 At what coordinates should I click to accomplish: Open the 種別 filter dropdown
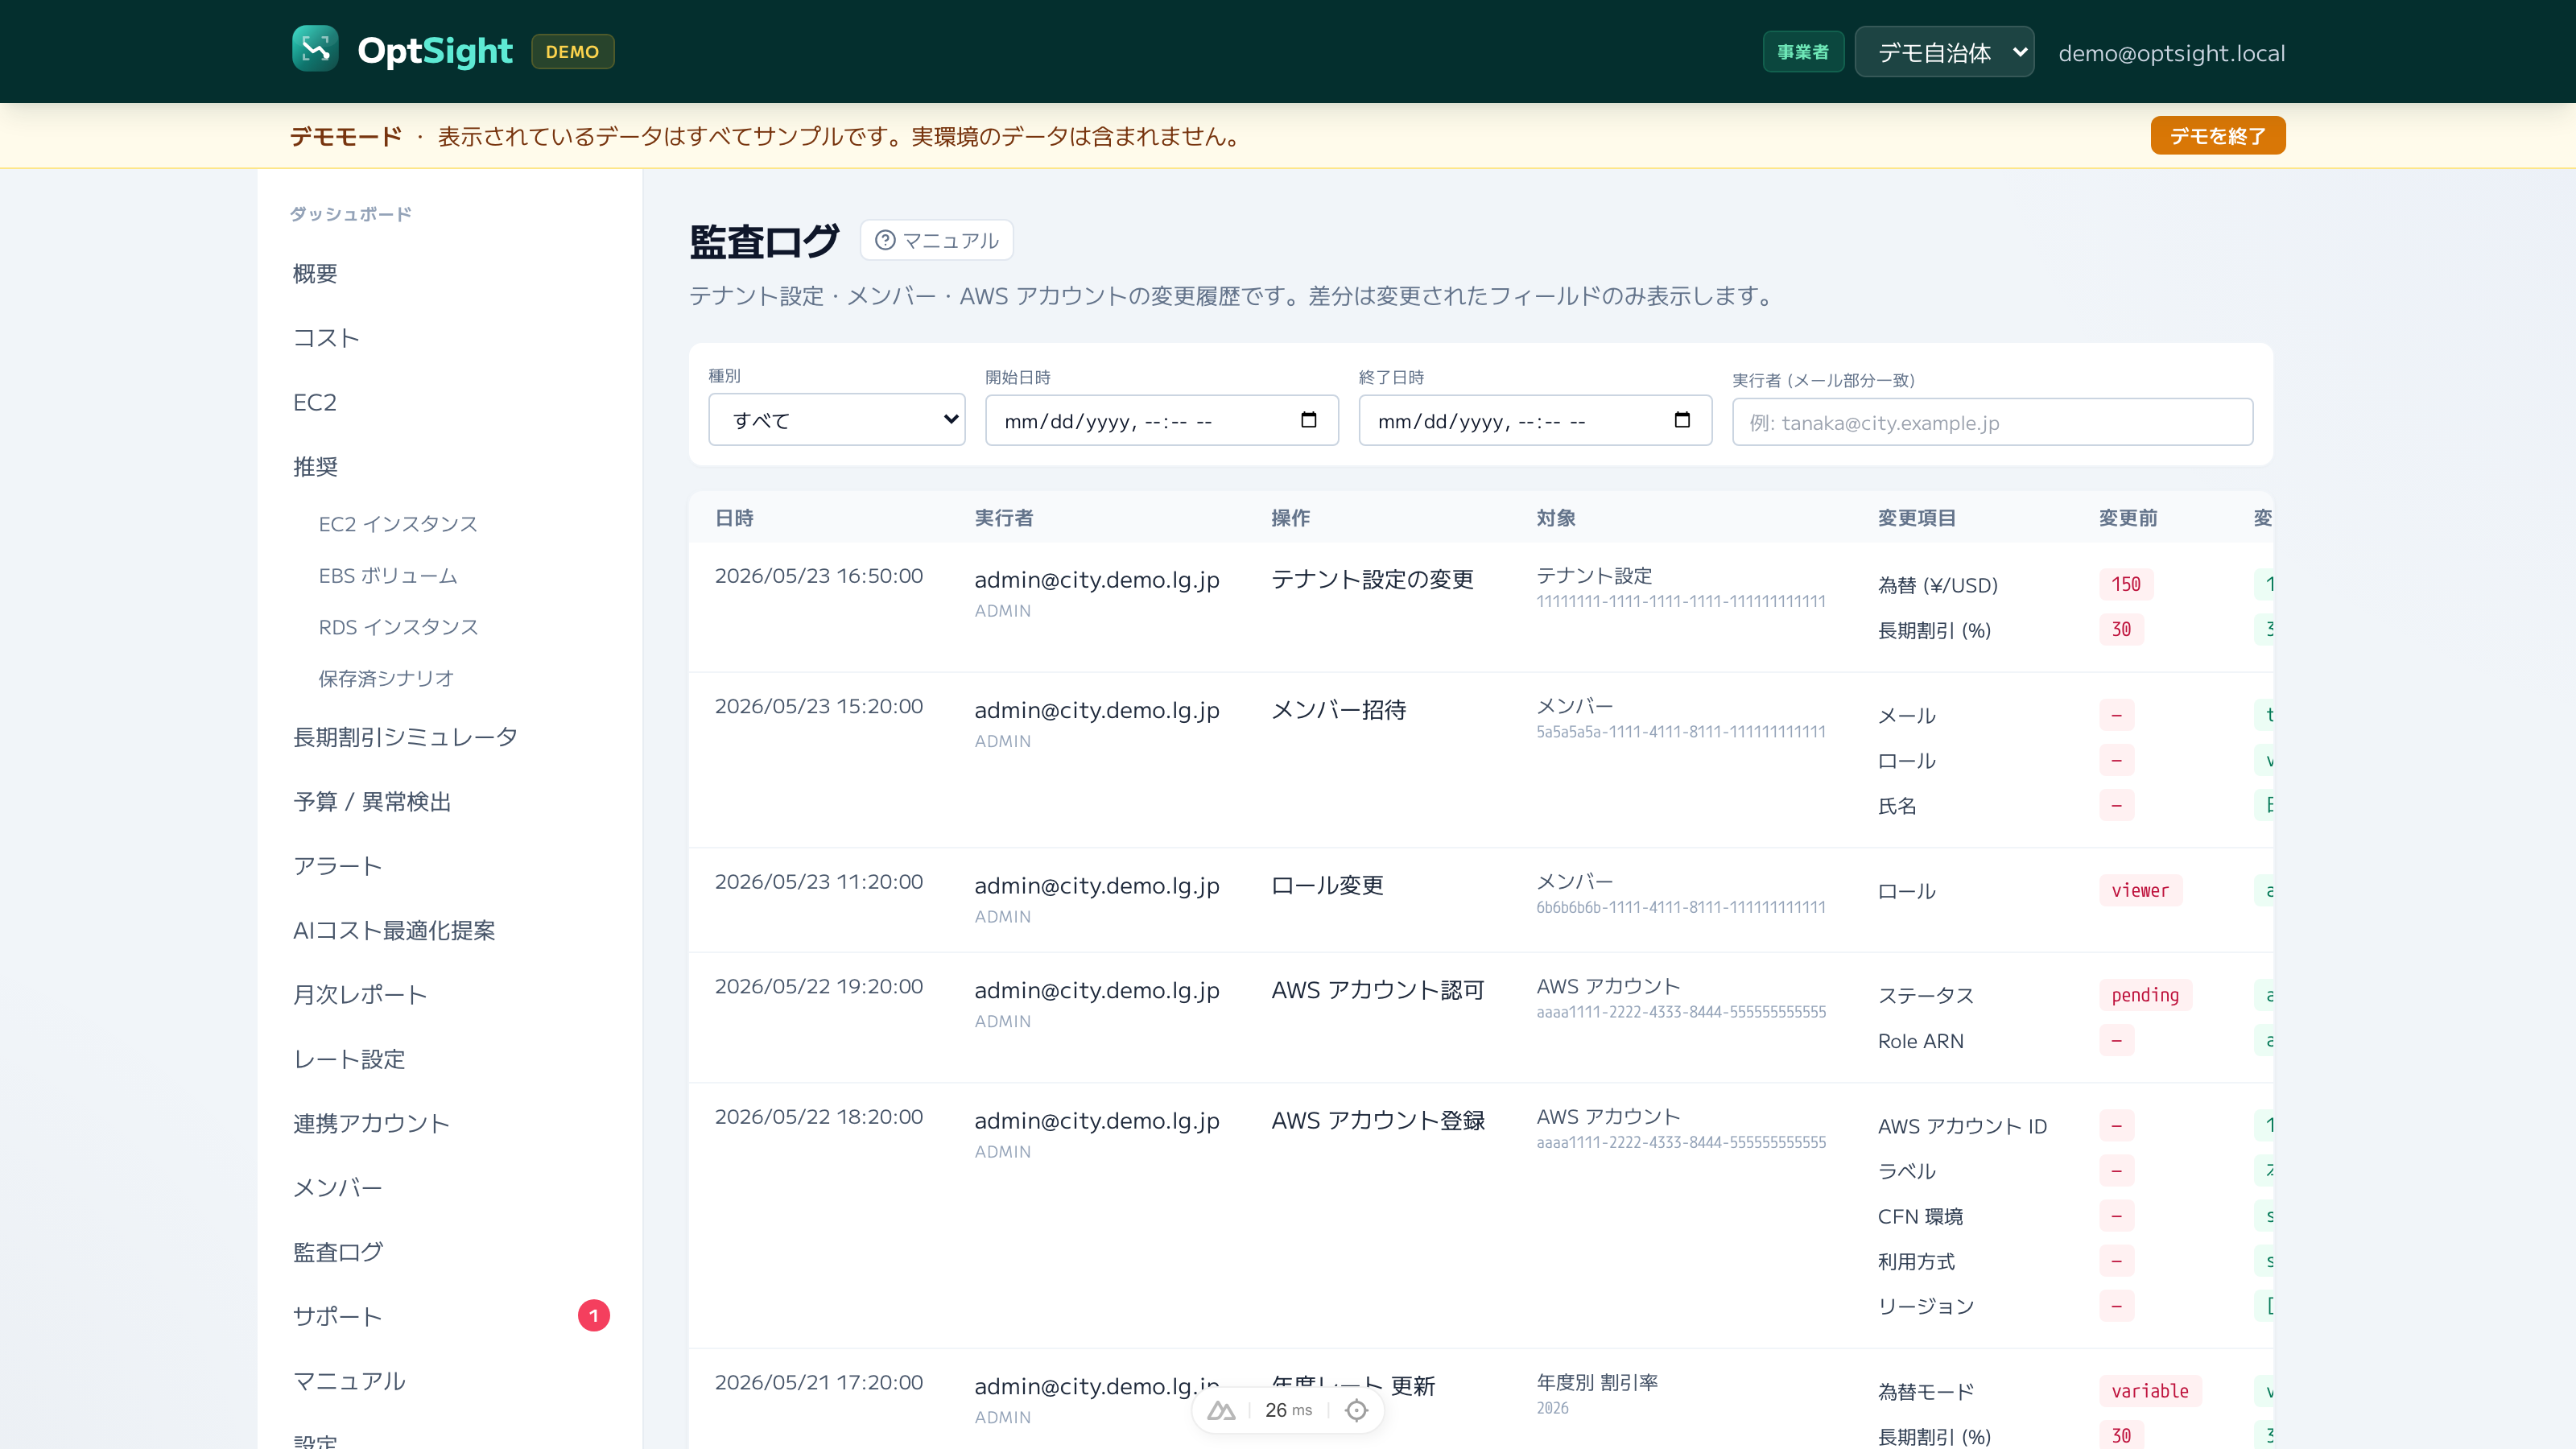tap(836, 420)
